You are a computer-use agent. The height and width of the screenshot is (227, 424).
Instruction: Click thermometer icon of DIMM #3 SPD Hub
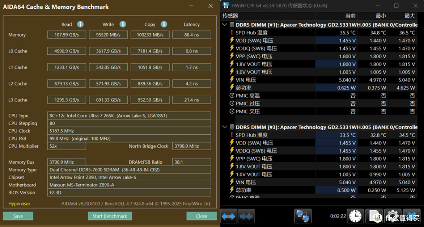point(232,135)
